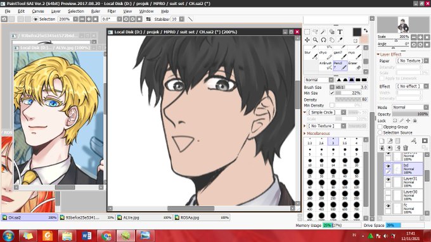Viewport: 431px width, 242px height.
Task: Add a layer mask
Action: coord(425,141)
